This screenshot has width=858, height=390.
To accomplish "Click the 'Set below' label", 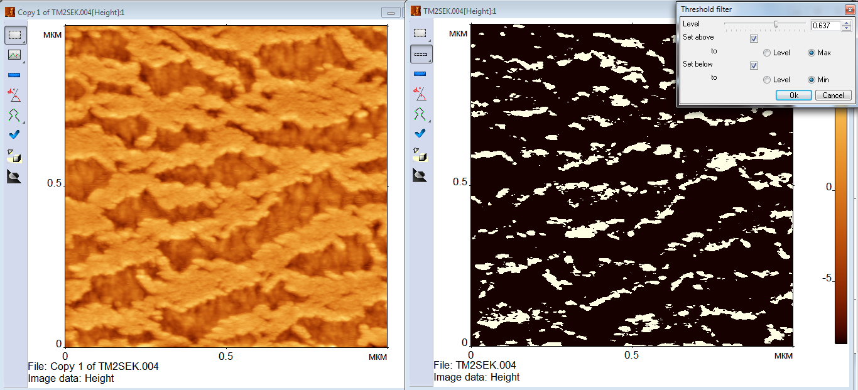I will [x=698, y=64].
